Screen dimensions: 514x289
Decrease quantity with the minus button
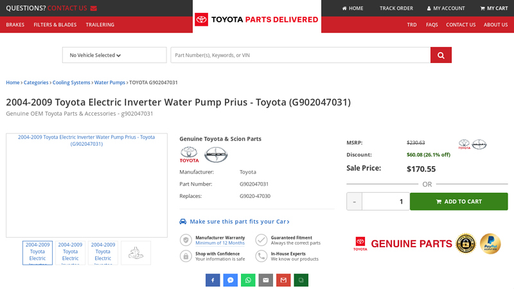coord(354,202)
